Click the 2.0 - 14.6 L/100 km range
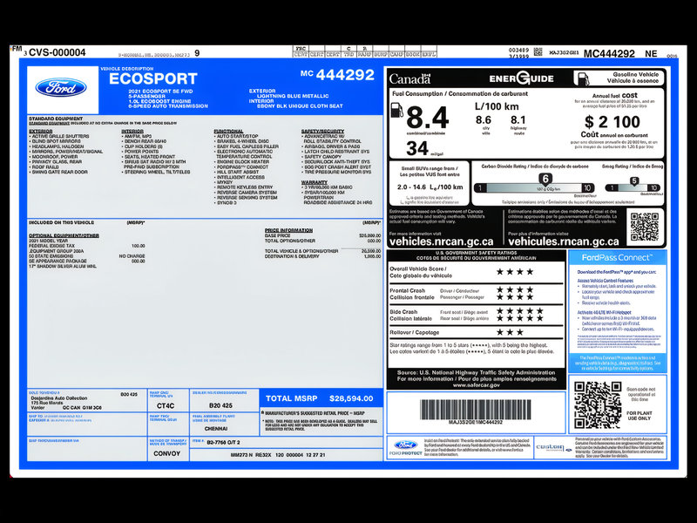The width and height of the screenshot is (697, 523). 430,187
